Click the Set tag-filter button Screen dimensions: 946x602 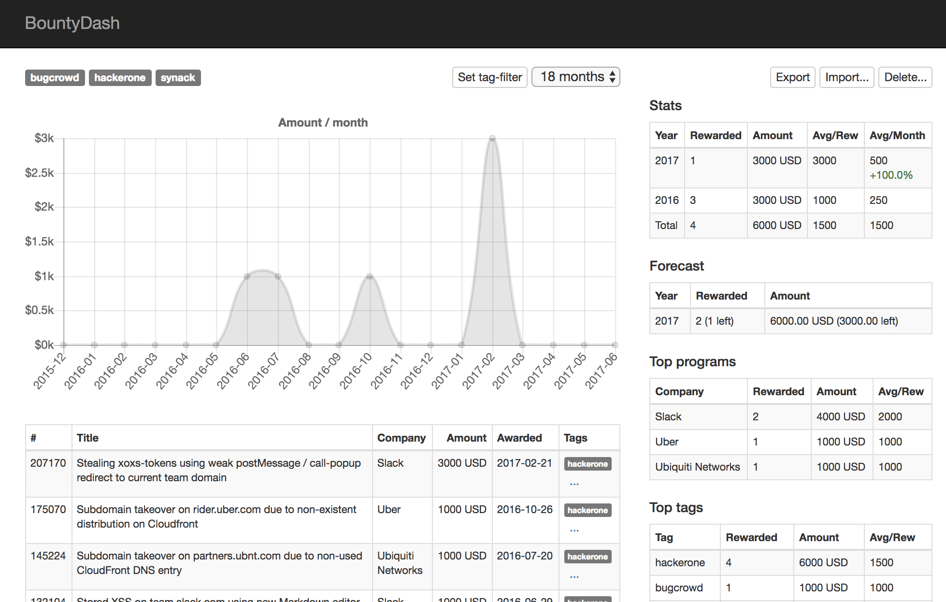[489, 77]
